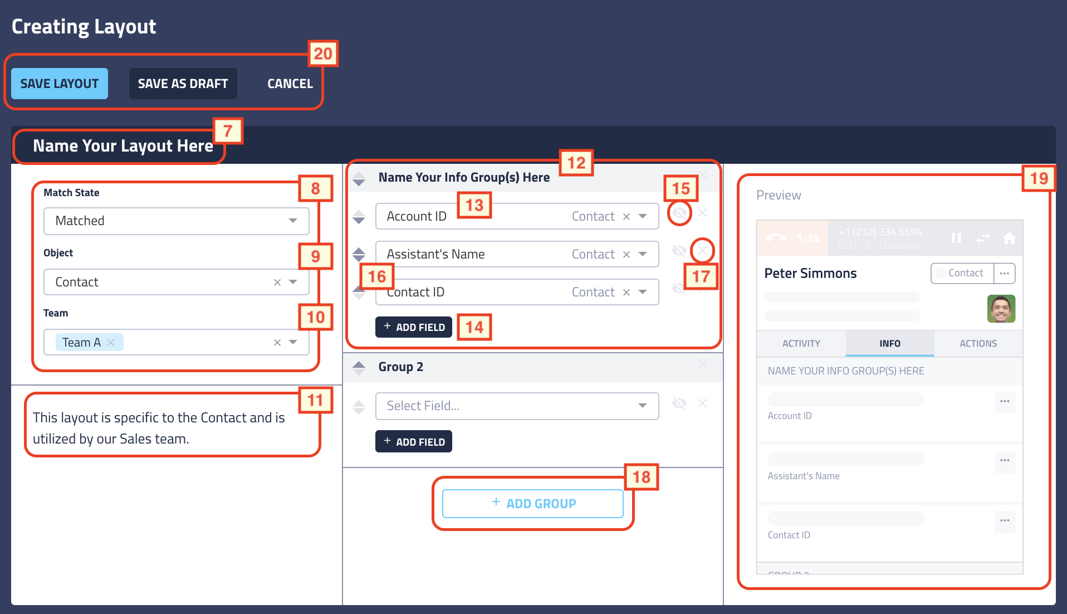Image resolution: width=1067 pixels, height=614 pixels.
Task: Click the home icon in the call preview bar
Action: coord(1009,238)
